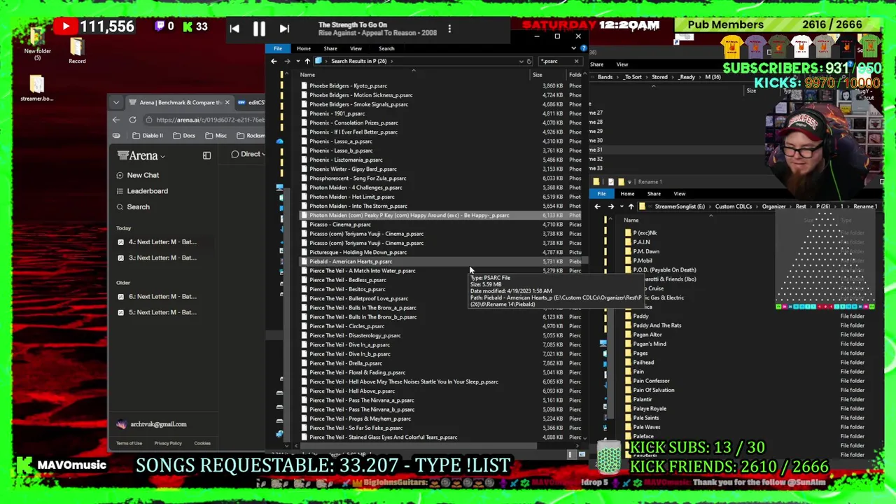Select Piebald - American Hearts_p.psarc file
This screenshot has height=504, width=896.
[350, 261]
